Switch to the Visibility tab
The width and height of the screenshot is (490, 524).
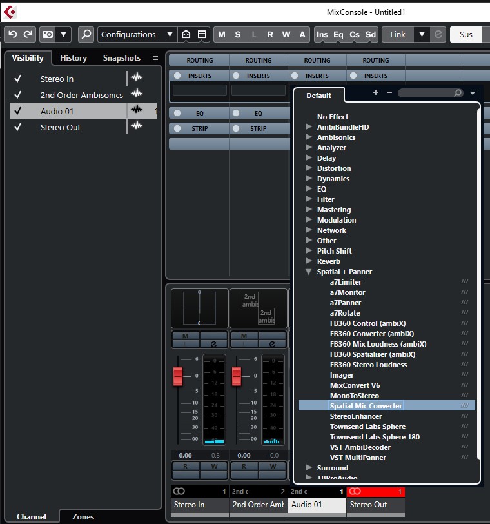pos(28,58)
